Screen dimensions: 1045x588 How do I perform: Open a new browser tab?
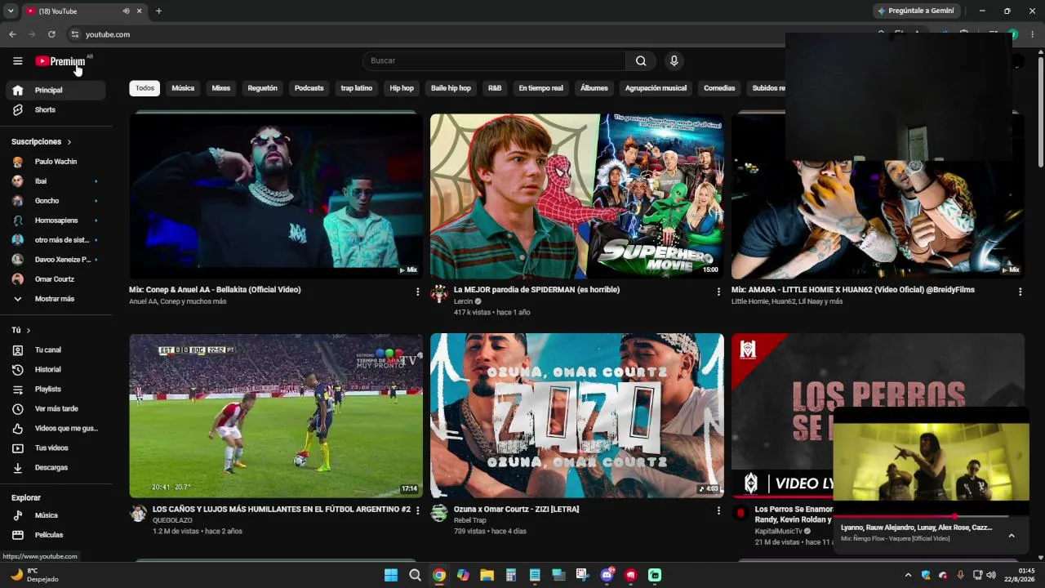[x=158, y=11]
